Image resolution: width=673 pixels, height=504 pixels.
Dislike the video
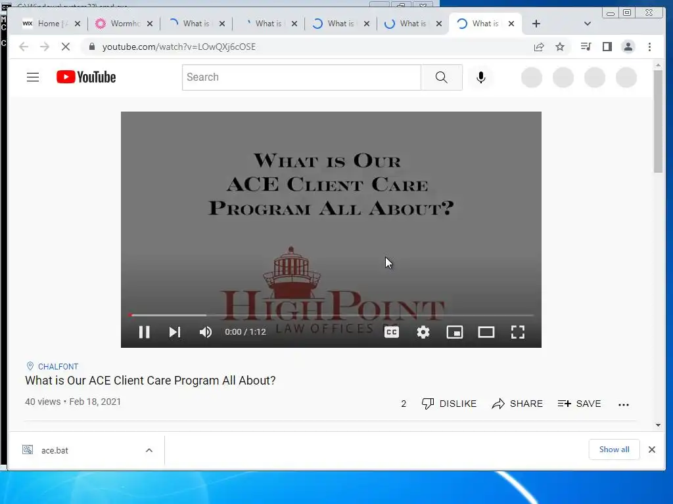449,404
